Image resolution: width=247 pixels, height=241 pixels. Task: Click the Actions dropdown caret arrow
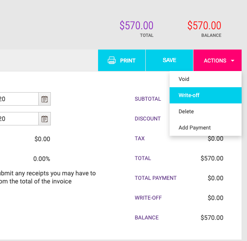pyautogui.click(x=233, y=61)
